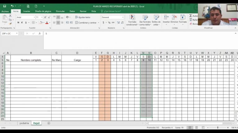Open the Arial font name dropdown
This screenshot has width=238, height=133.
tap(34, 17)
